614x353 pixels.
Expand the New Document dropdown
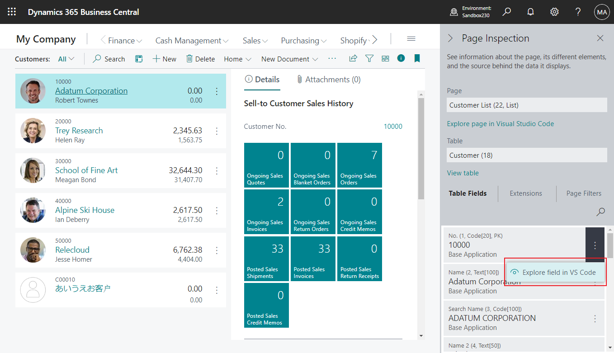pos(289,59)
